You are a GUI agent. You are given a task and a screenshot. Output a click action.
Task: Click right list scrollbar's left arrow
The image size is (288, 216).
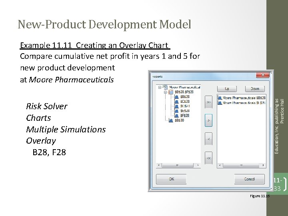(220, 166)
